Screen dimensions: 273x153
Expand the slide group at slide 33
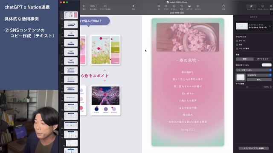tap(62, 33)
